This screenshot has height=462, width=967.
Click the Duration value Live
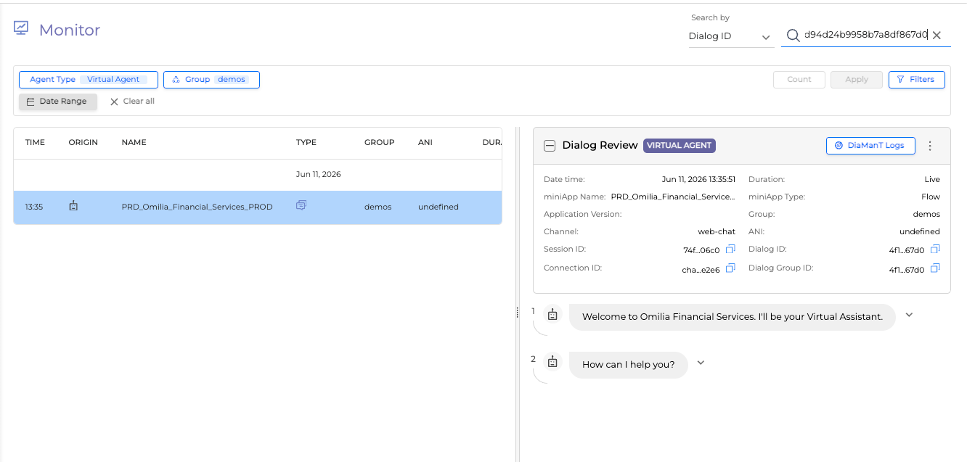coord(931,179)
